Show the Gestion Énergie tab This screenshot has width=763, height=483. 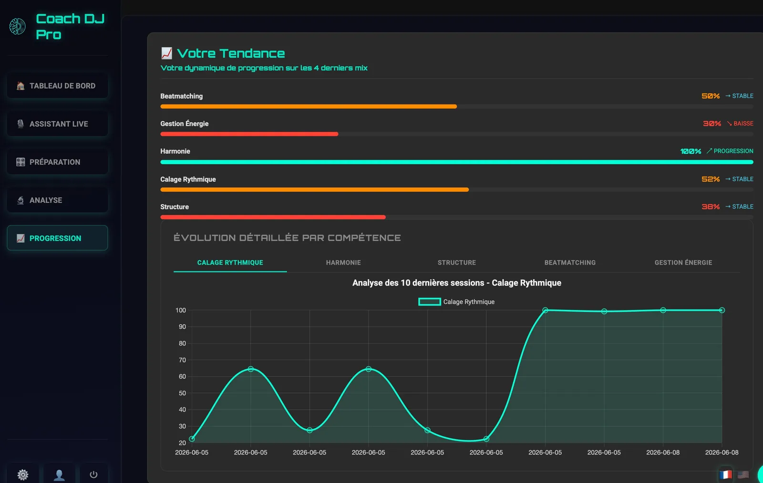click(683, 263)
